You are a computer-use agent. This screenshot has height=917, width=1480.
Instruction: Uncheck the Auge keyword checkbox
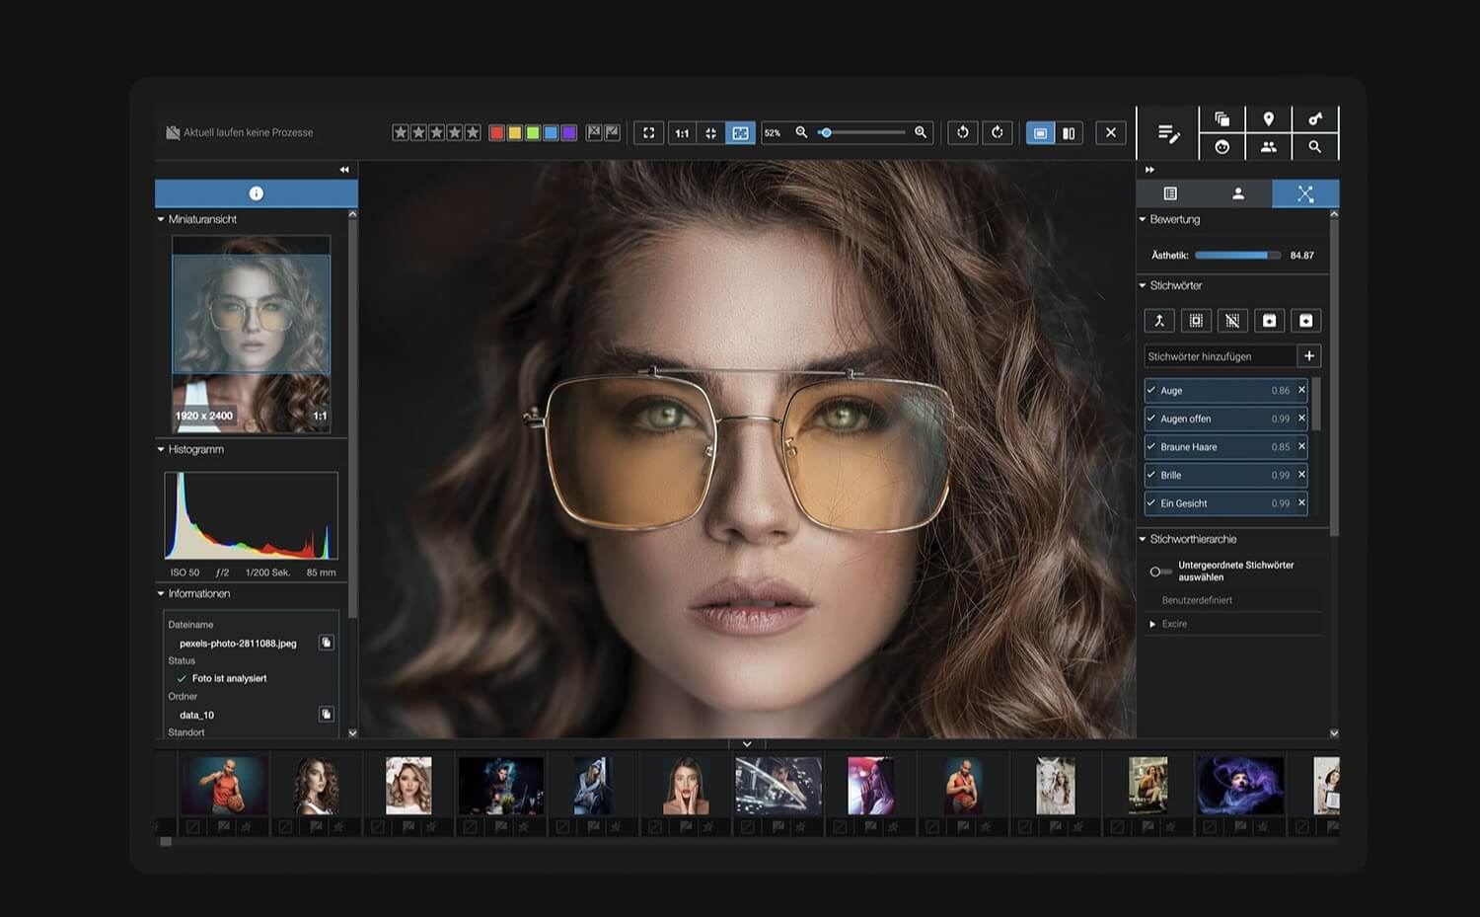point(1151,390)
